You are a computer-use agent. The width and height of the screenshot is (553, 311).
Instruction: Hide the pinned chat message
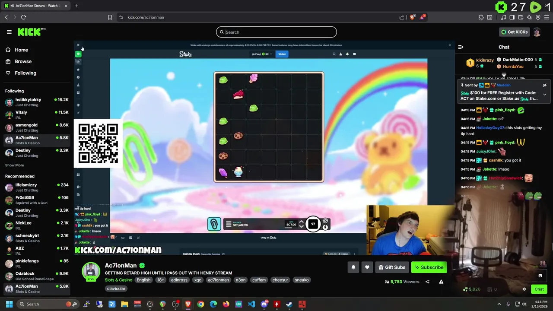tap(544, 86)
